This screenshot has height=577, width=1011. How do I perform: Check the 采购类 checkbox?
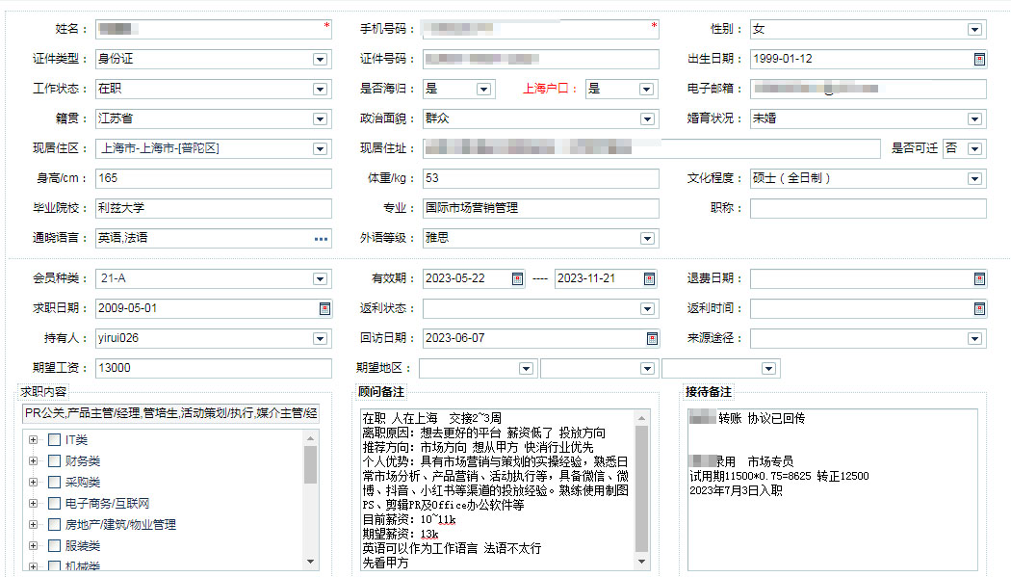pyautogui.click(x=54, y=483)
